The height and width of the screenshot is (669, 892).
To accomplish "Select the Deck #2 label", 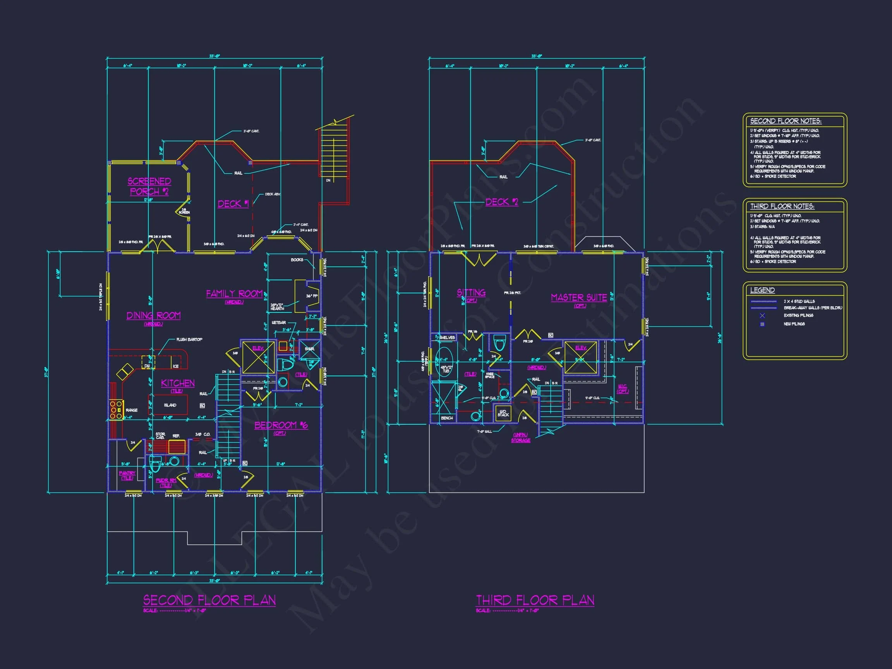I will 502,202.
